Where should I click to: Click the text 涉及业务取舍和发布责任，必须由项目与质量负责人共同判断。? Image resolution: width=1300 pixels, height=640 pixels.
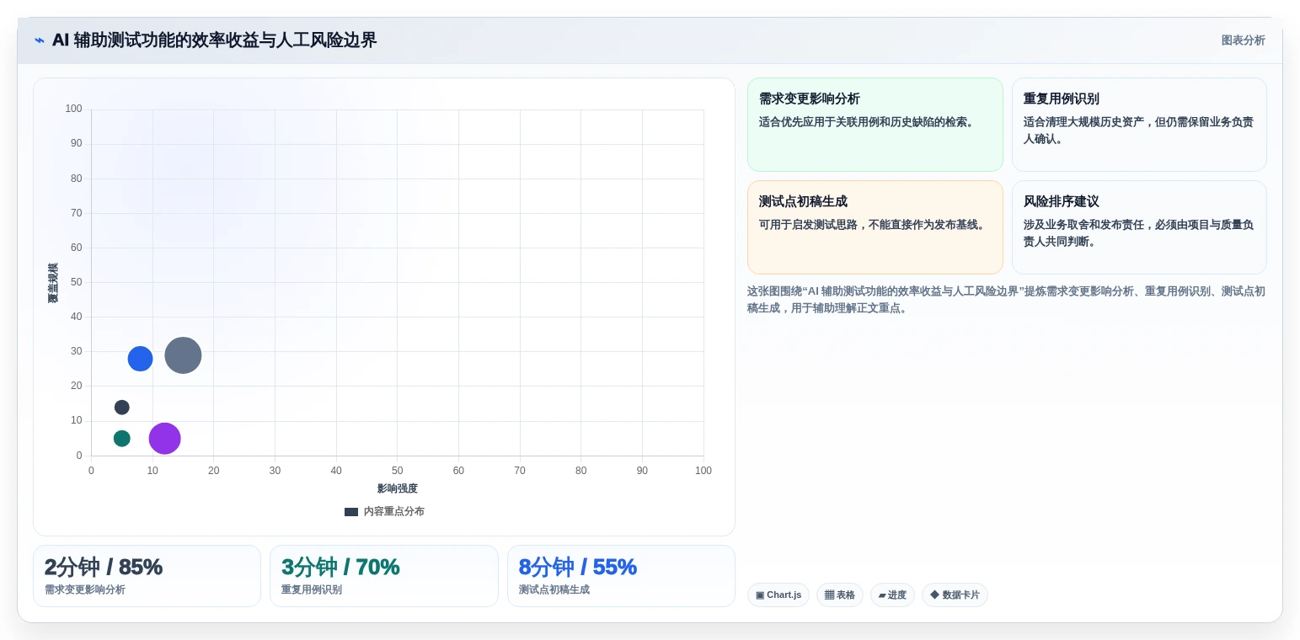[x=1138, y=233]
